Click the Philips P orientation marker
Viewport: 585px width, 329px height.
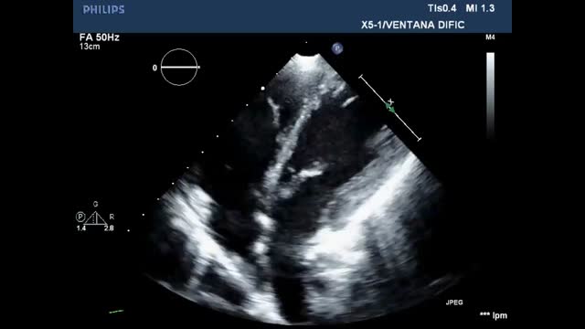tap(337, 48)
